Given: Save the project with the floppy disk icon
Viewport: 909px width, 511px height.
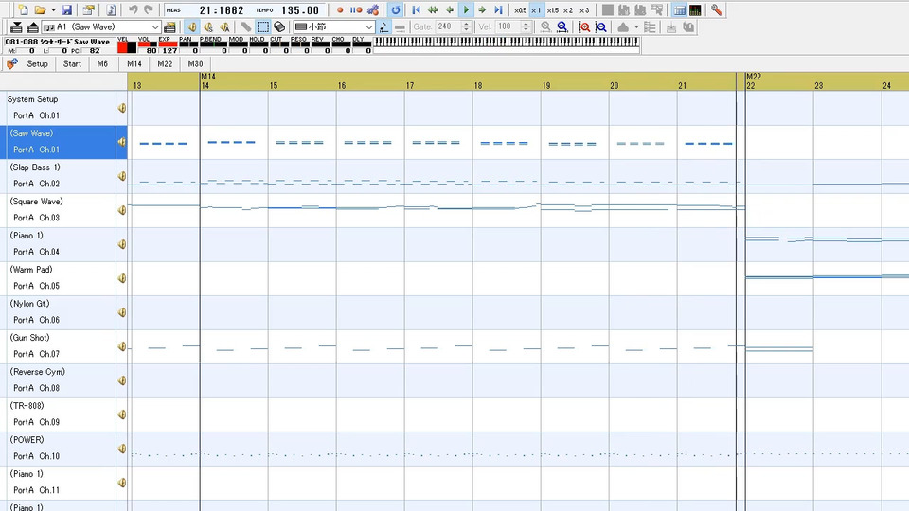Looking at the screenshot, I should click(x=66, y=9).
